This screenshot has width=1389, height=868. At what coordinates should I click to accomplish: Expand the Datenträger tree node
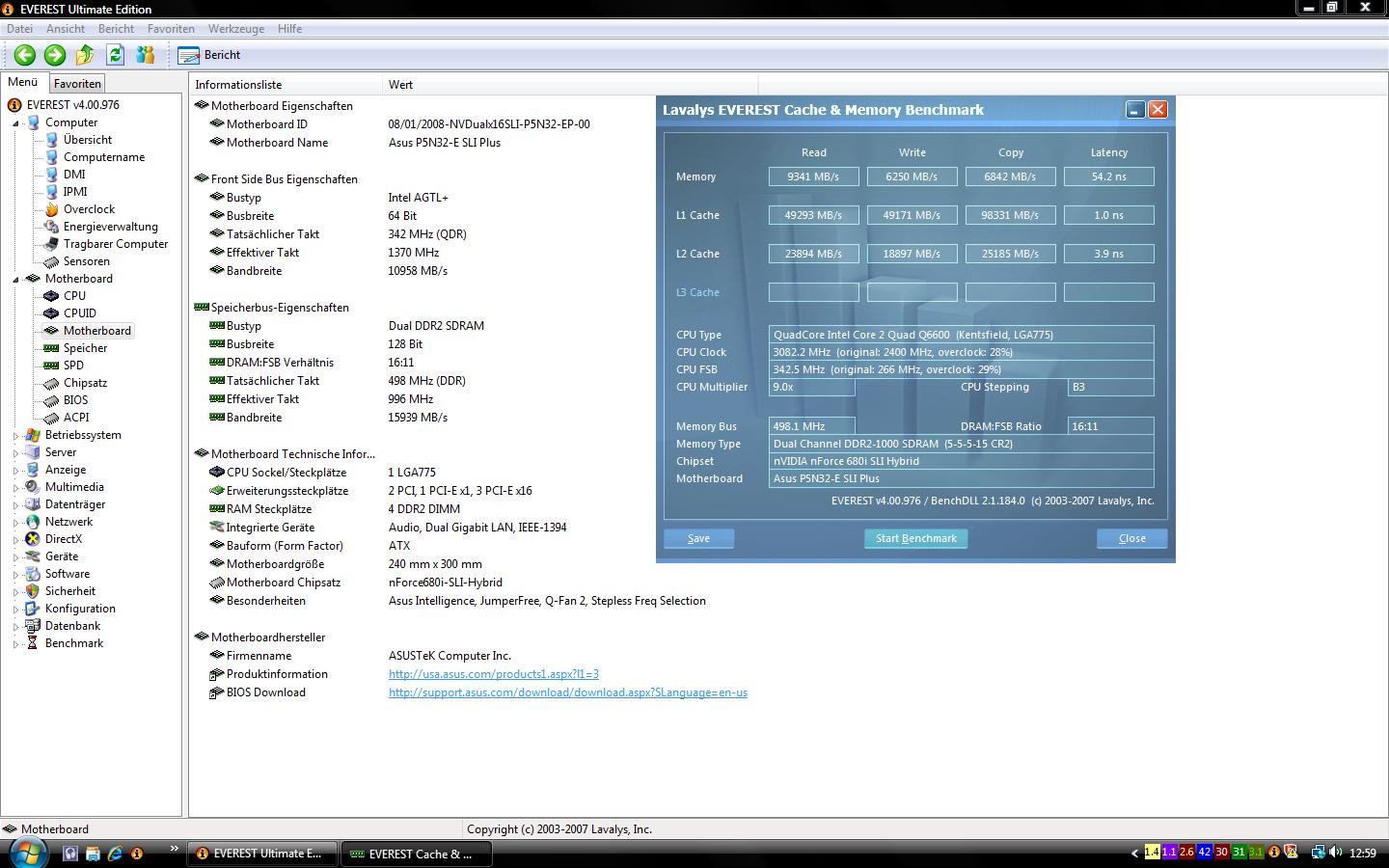pyautogui.click(x=15, y=505)
